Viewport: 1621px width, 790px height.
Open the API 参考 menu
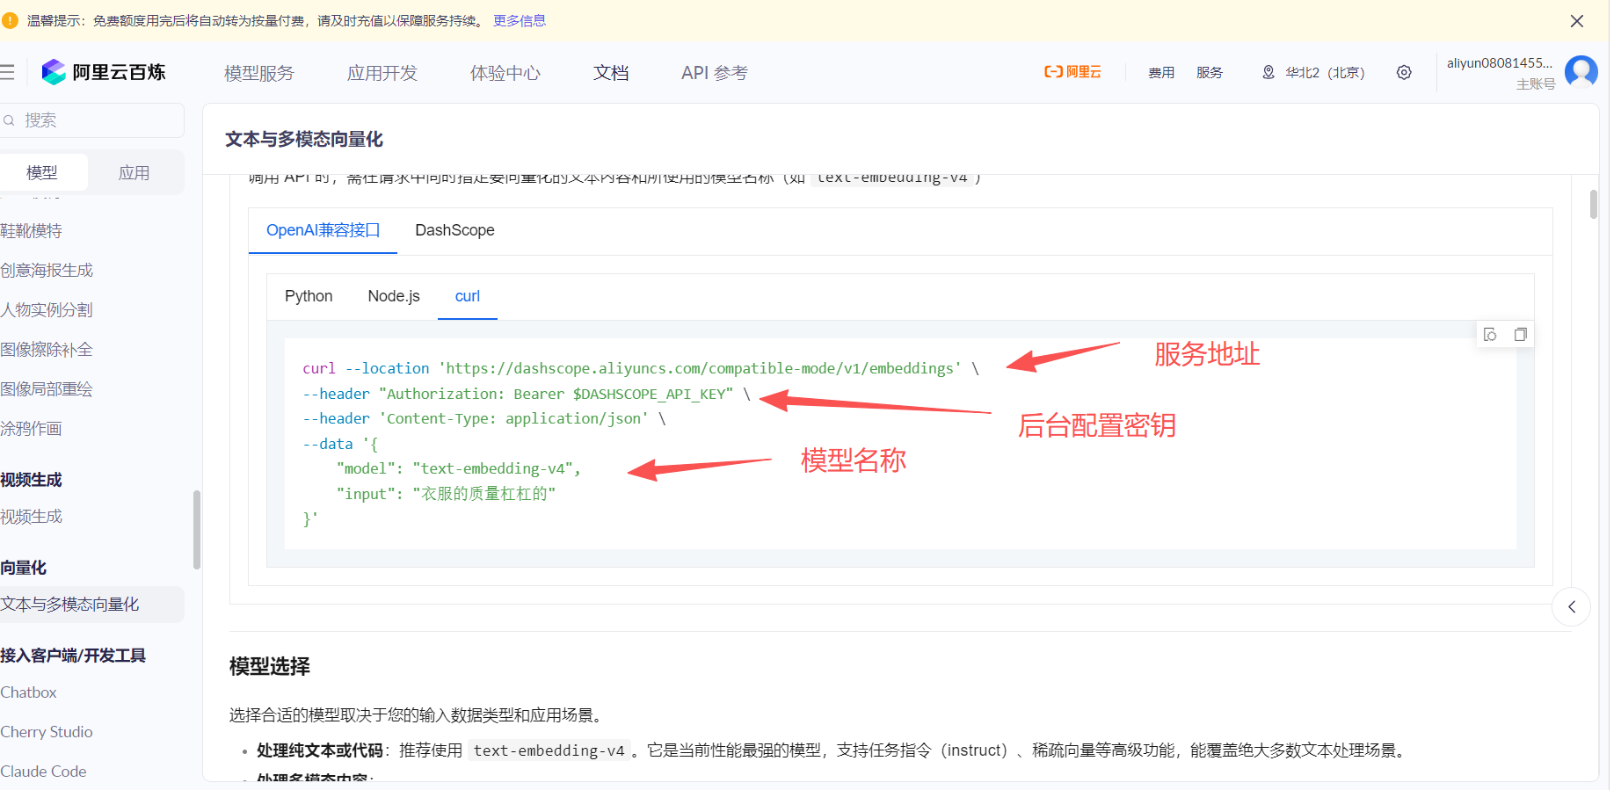pos(715,73)
